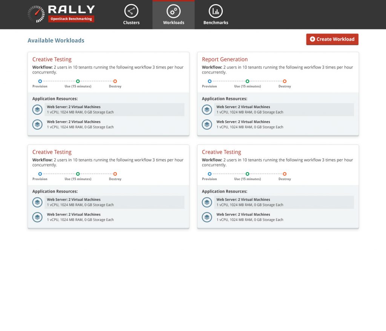
Task: Select Use marker in lower-left Creative Testing card
Action: click(x=78, y=174)
